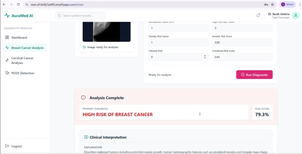Click Dr. Sarah Jenkins user avatar

click(296, 16)
